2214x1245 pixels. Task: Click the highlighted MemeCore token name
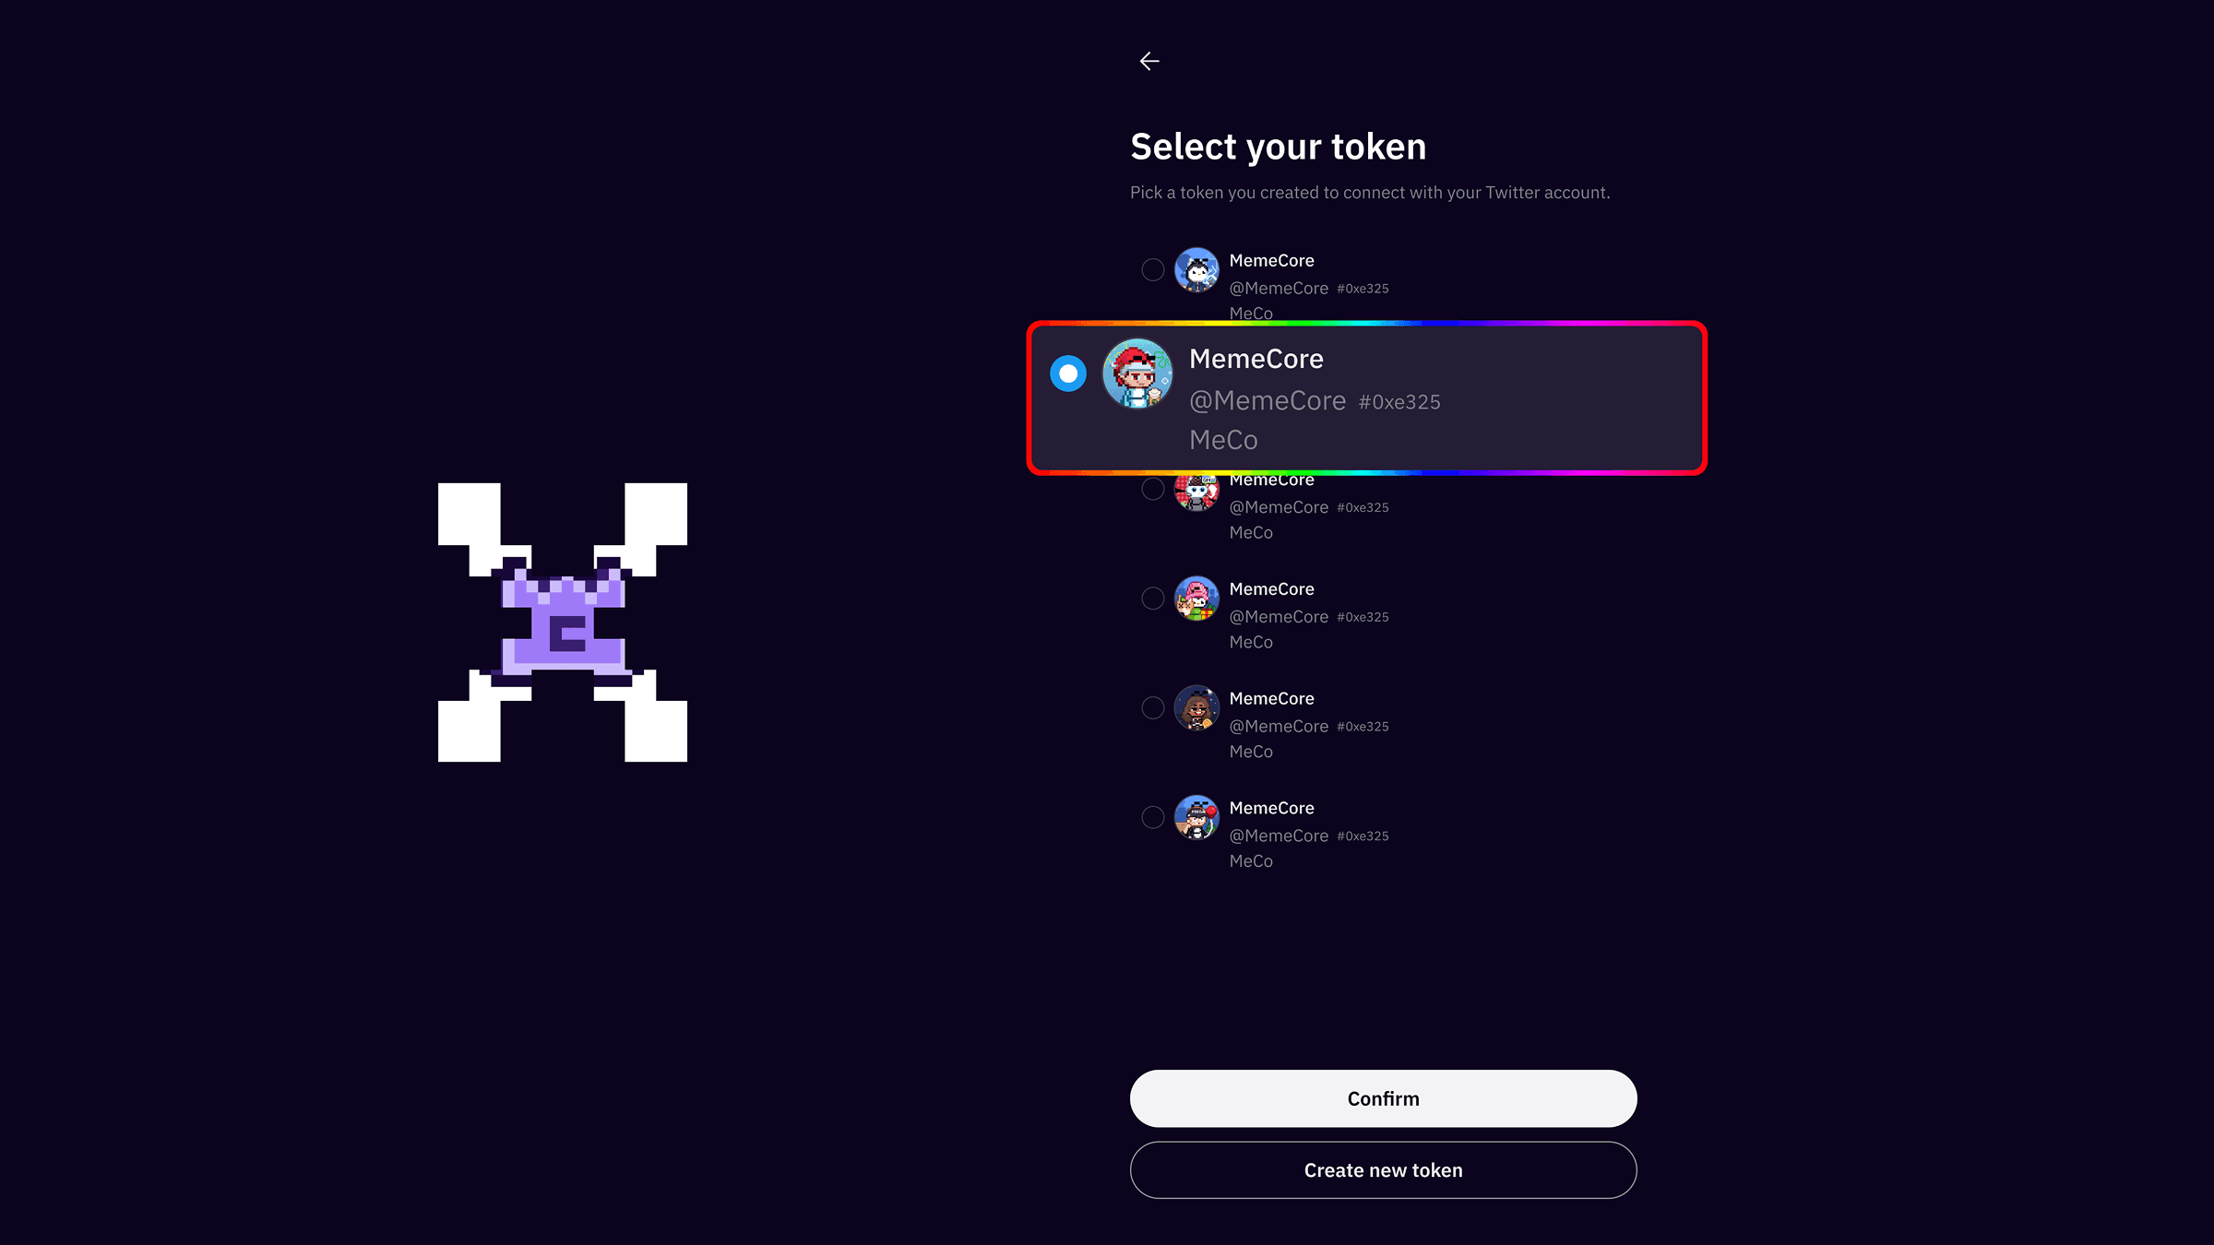[x=1256, y=359]
